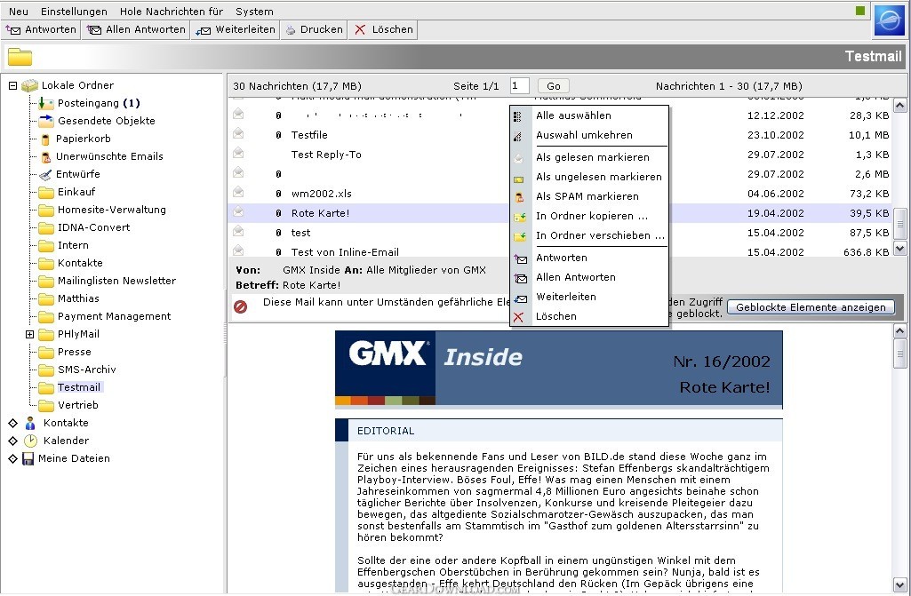This screenshot has height=596, width=911.
Task: Click the red X Löschen toolbar icon
Action: coord(360,29)
